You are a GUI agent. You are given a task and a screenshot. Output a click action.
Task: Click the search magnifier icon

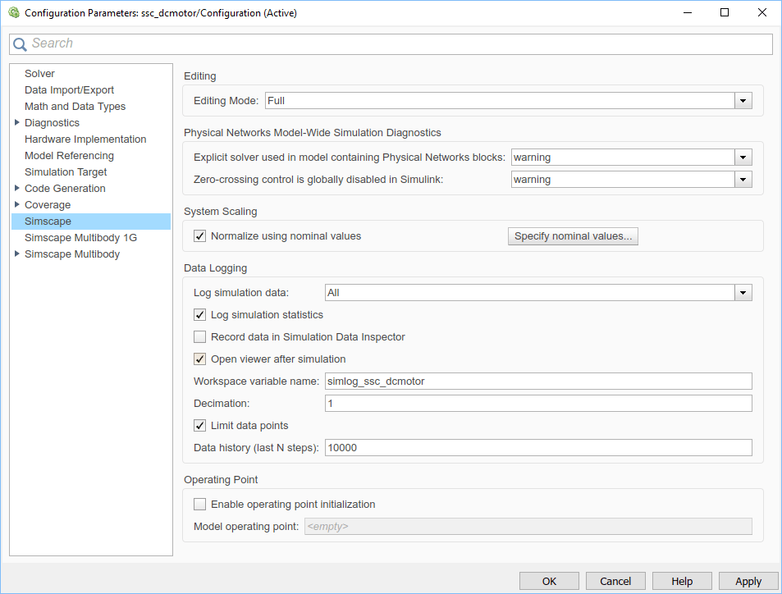[x=20, y=44]
